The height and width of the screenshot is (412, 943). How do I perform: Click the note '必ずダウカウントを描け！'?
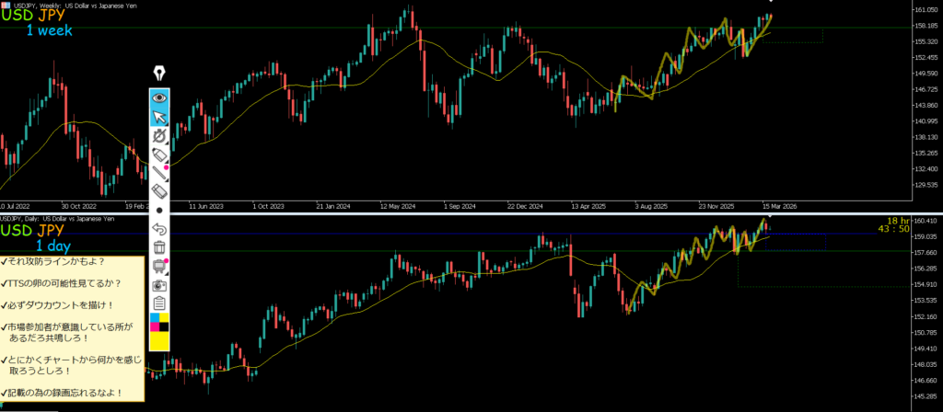tap(58, 305)
